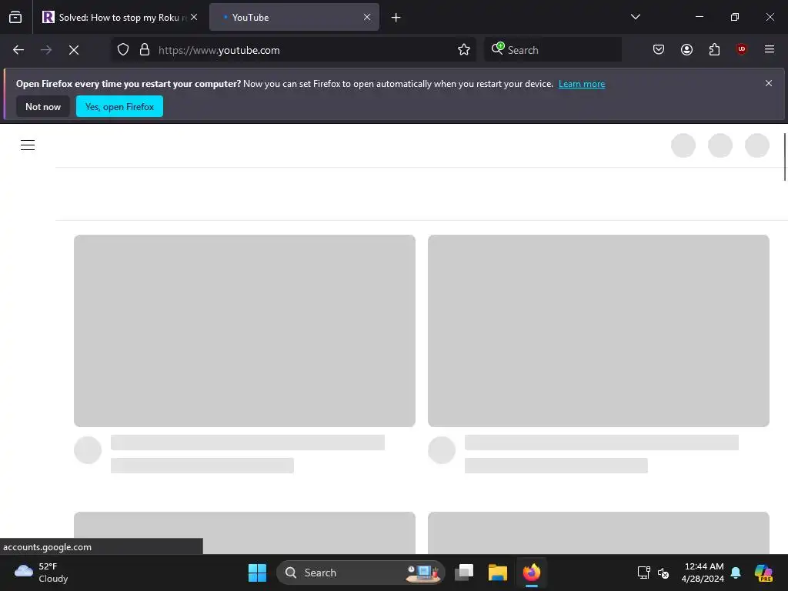Expand the list all tabs chevron
The height and width of the screenshot is (591, 788).
pos(635,17)
